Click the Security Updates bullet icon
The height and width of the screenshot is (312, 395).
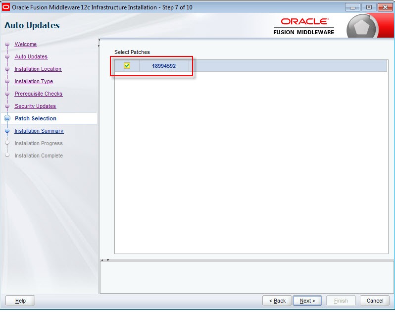pos(7,106)
